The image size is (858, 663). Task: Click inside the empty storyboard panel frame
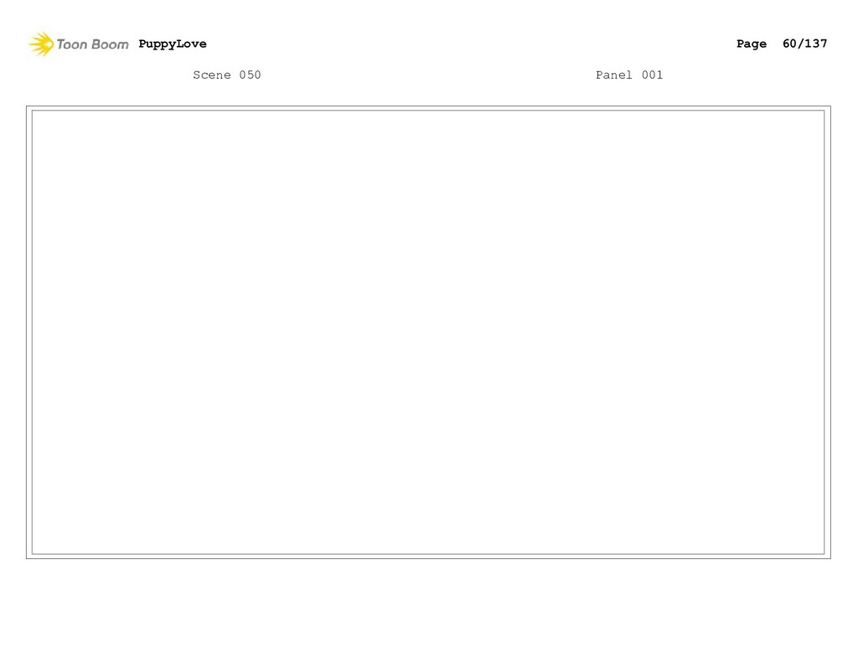[428, 332]
